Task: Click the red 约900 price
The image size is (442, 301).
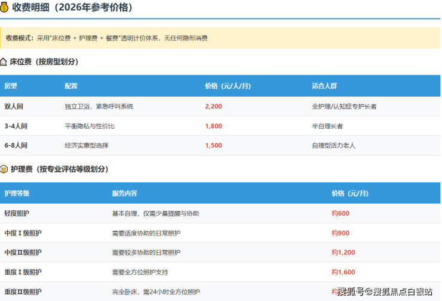Action: [340, 233]
